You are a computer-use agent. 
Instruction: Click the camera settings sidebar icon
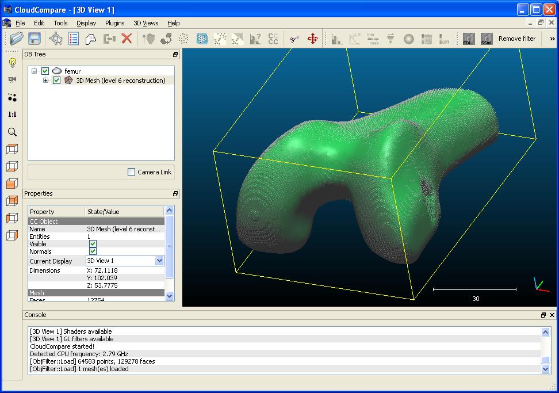pos(13,79)
